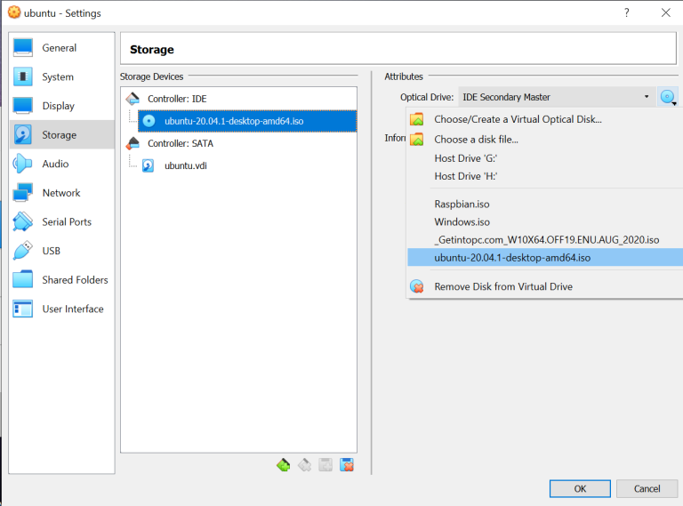Select Controller: SATA in storage tree
683x506 pixels.
pyautogui.click(x=180, y=143)
